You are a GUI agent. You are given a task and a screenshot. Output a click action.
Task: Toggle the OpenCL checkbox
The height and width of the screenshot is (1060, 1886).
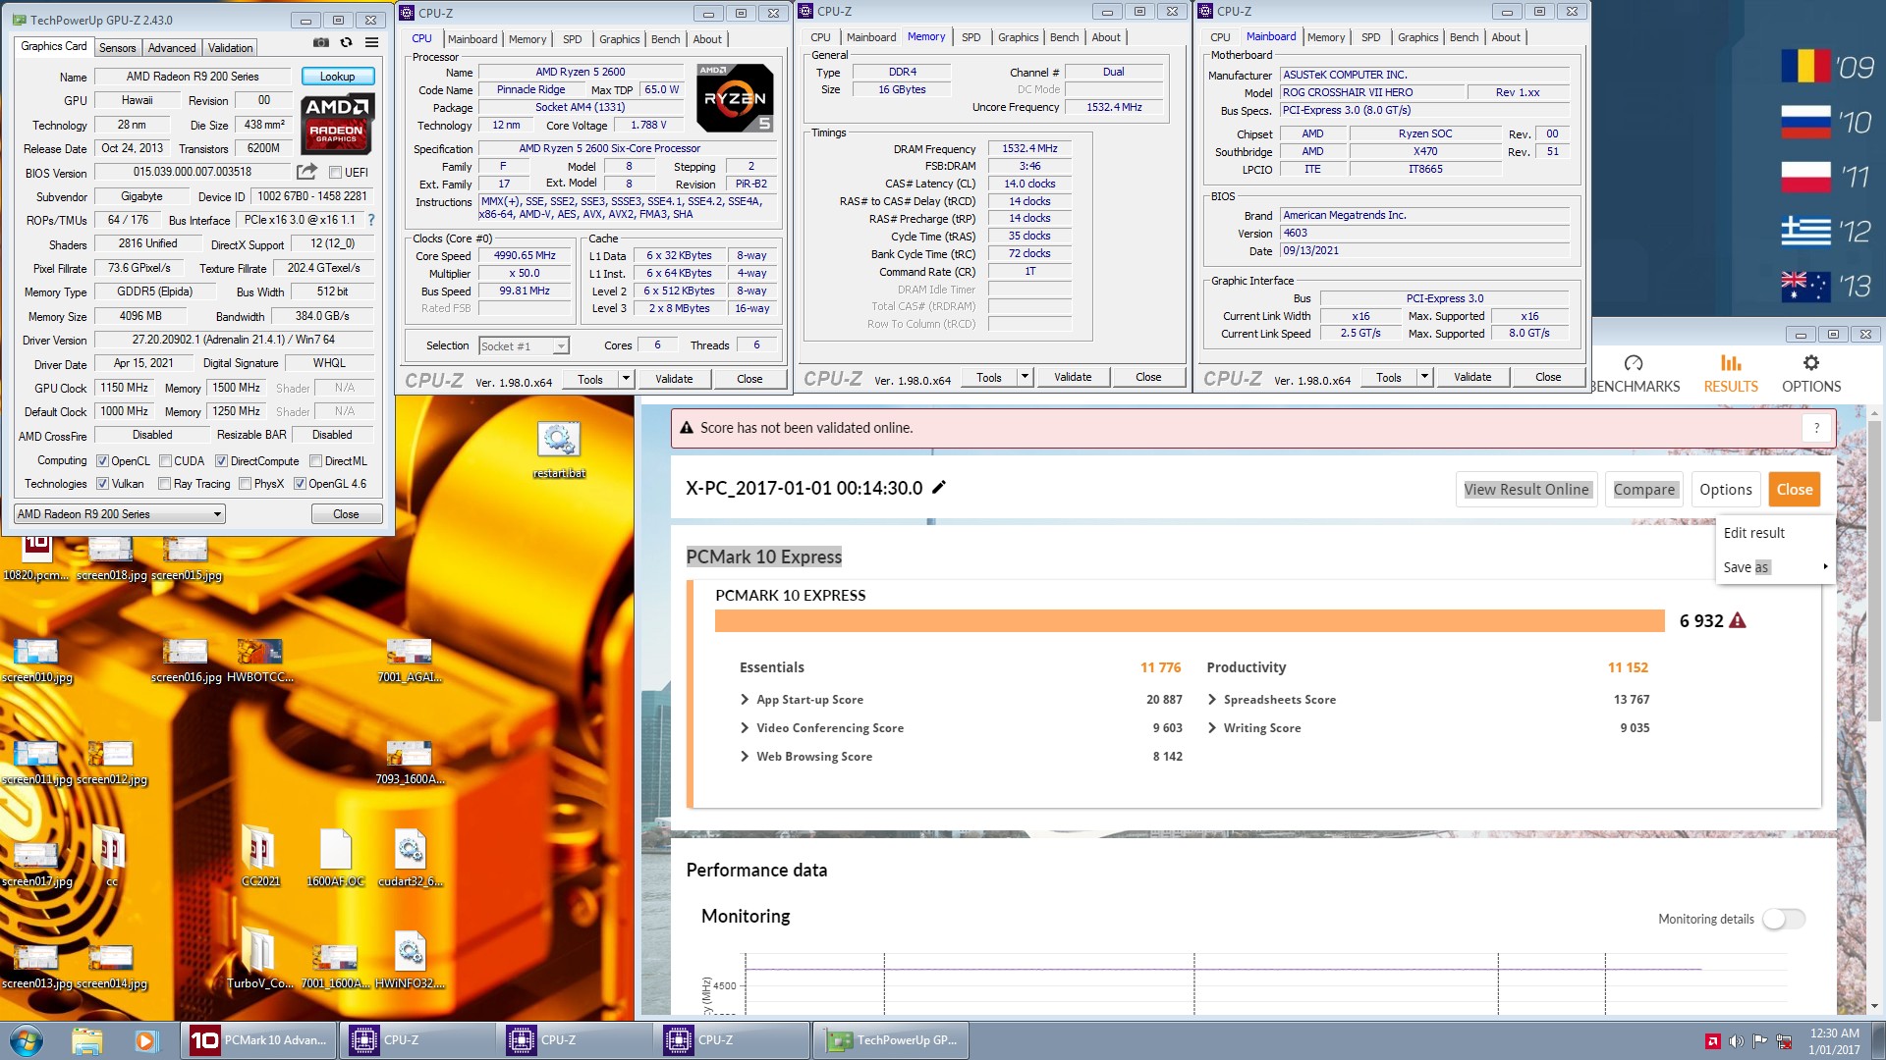(102, 461)
